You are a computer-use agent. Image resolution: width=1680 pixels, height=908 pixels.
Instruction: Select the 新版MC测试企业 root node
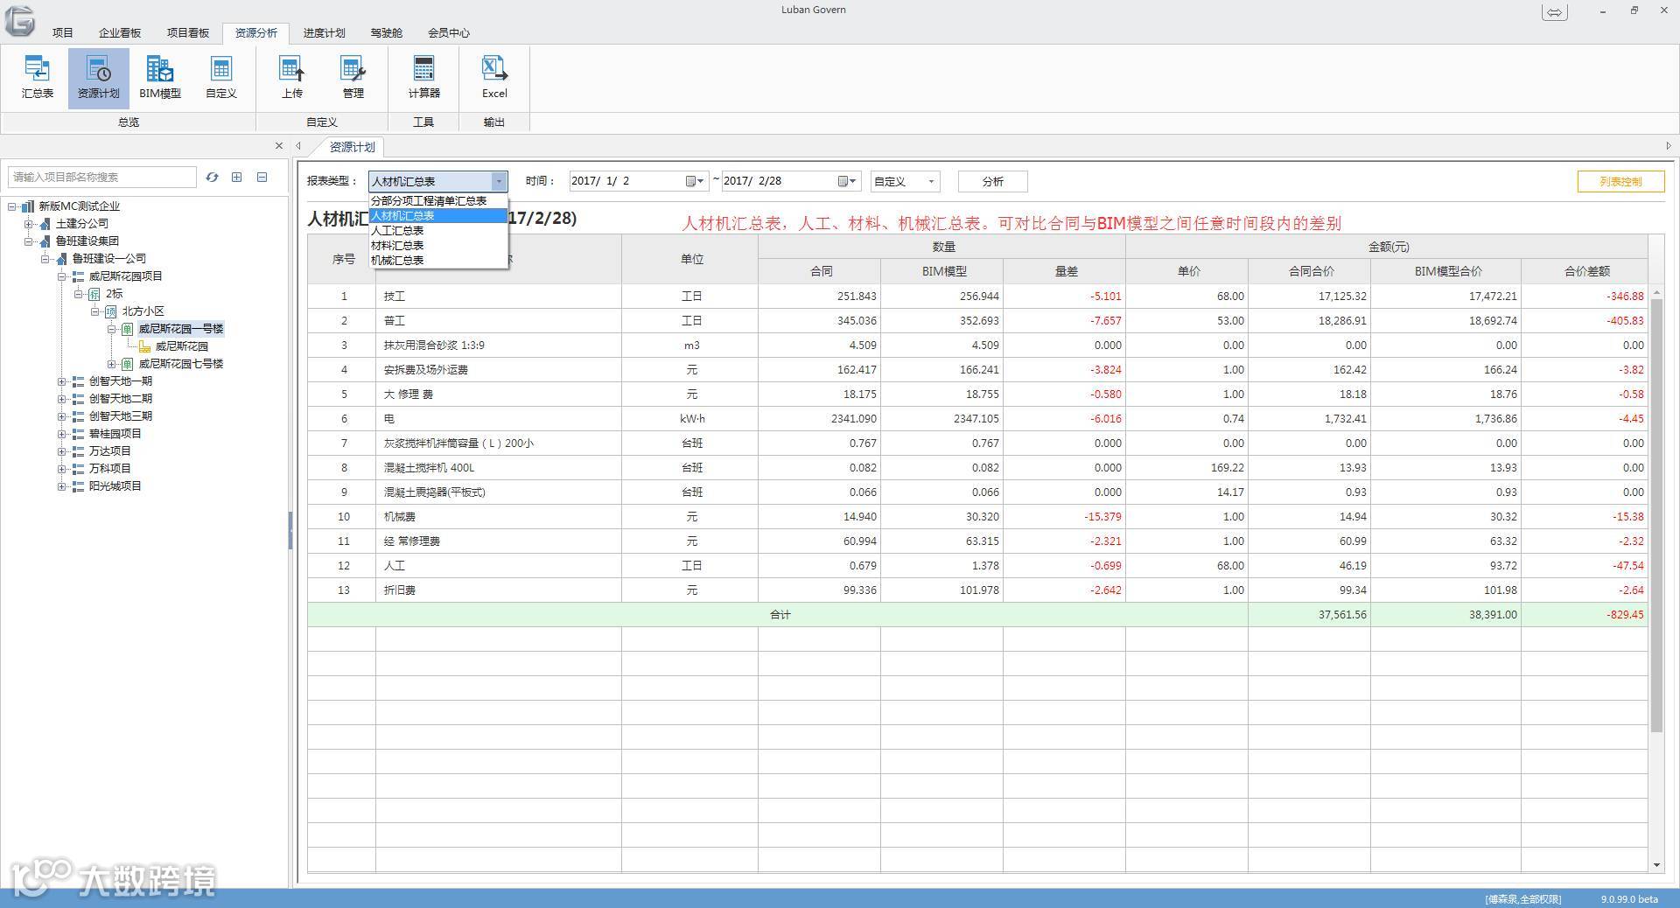[79, 206]
